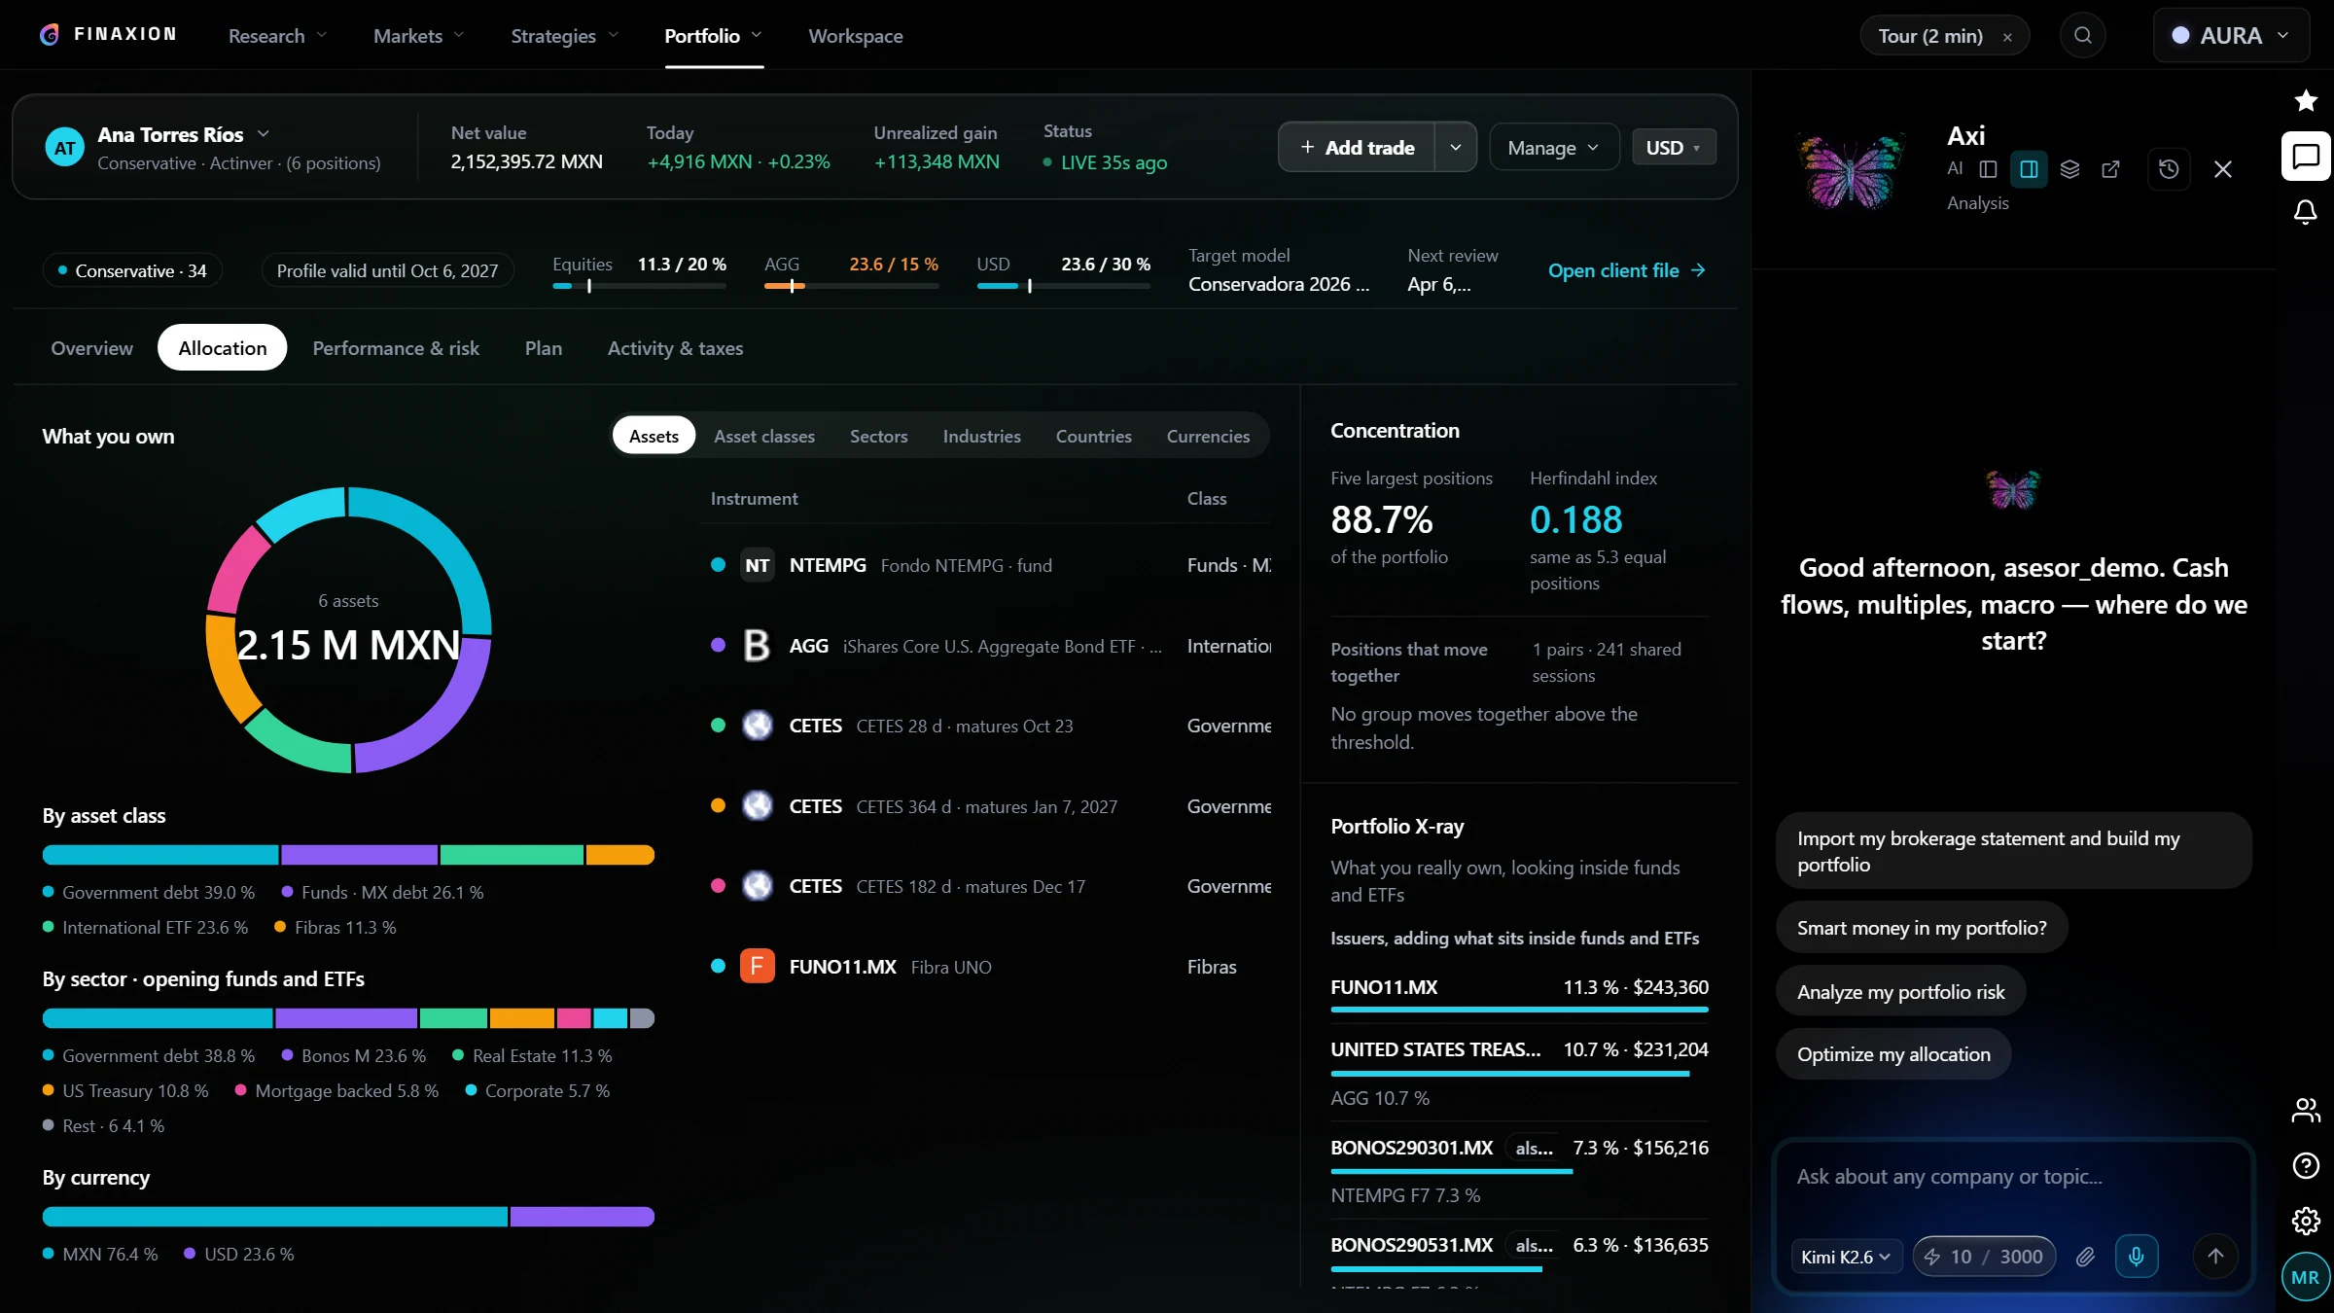Click the AT client avatar
2334x1313 pixels.
(x=65, y=148)
